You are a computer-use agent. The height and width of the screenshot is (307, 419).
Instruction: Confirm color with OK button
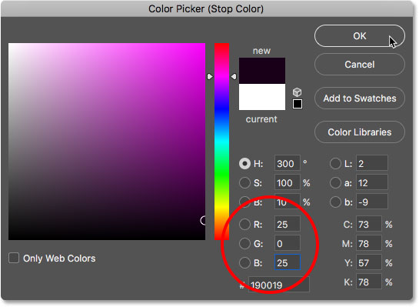point(359,36)
